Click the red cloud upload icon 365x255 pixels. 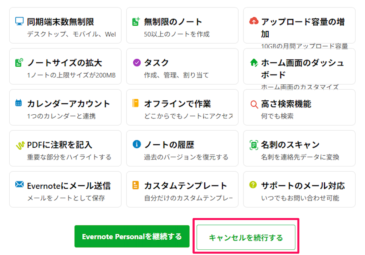coord(253,21)
